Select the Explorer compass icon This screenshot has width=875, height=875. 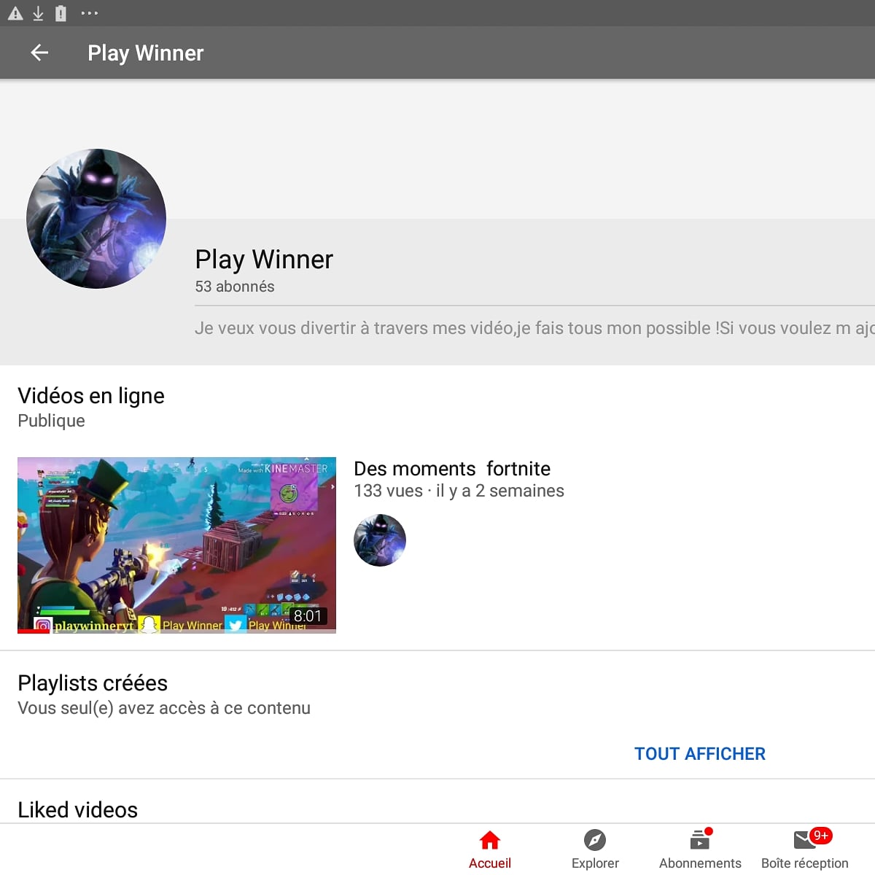(x=595, y=840)
